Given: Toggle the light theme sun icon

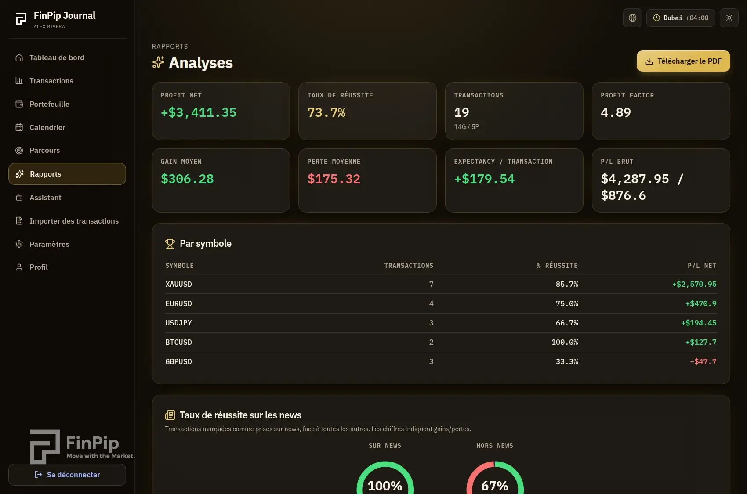Looking at the screenshot, I should pyautogui.click(x=729, y=18).
